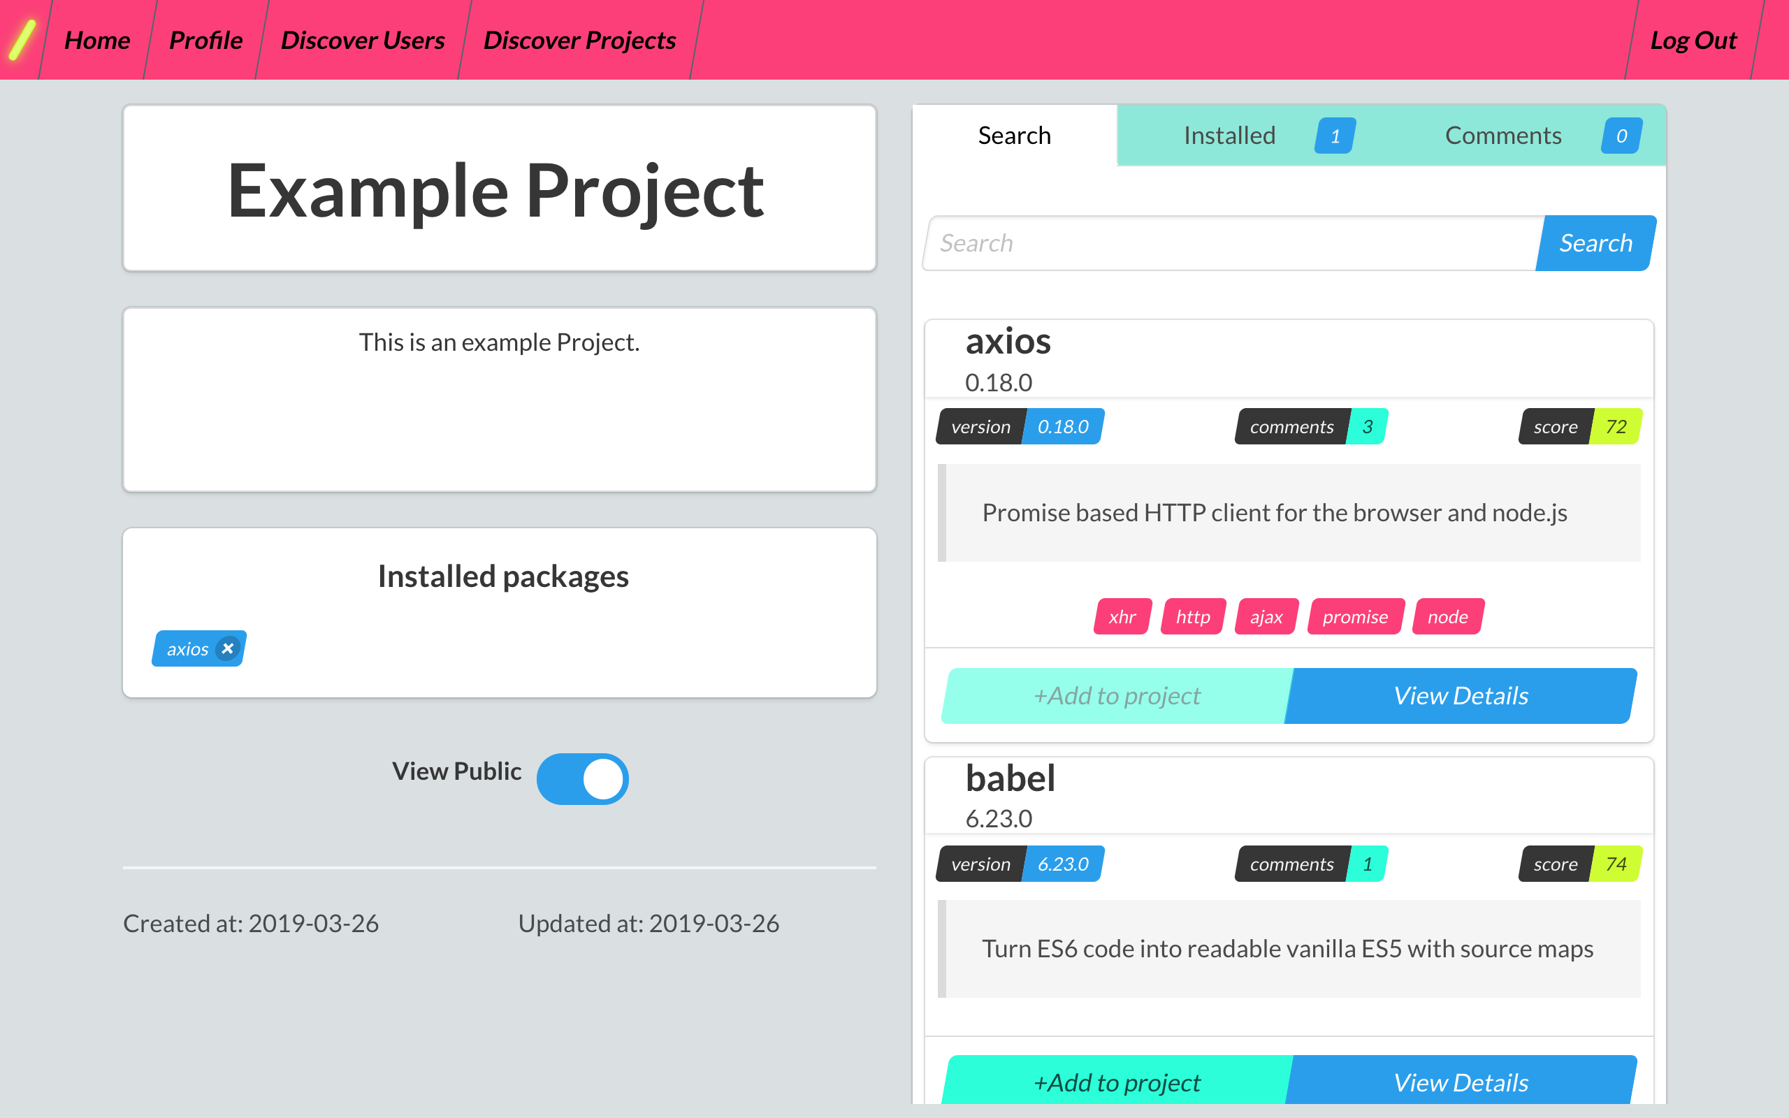View Details for axios package
The height and width of the screenshot is (1118, 1789).
tap(1461, 696)
